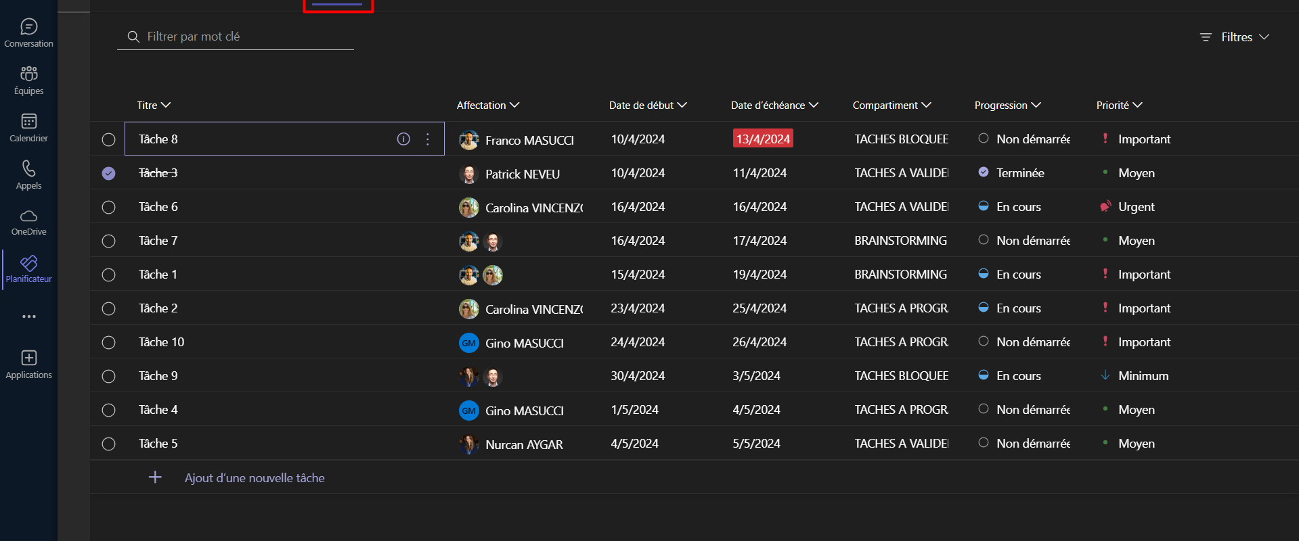Click the Filtrer par mot clé field
This screenshot has height=541, width=1299.
(x=244, y=37)
